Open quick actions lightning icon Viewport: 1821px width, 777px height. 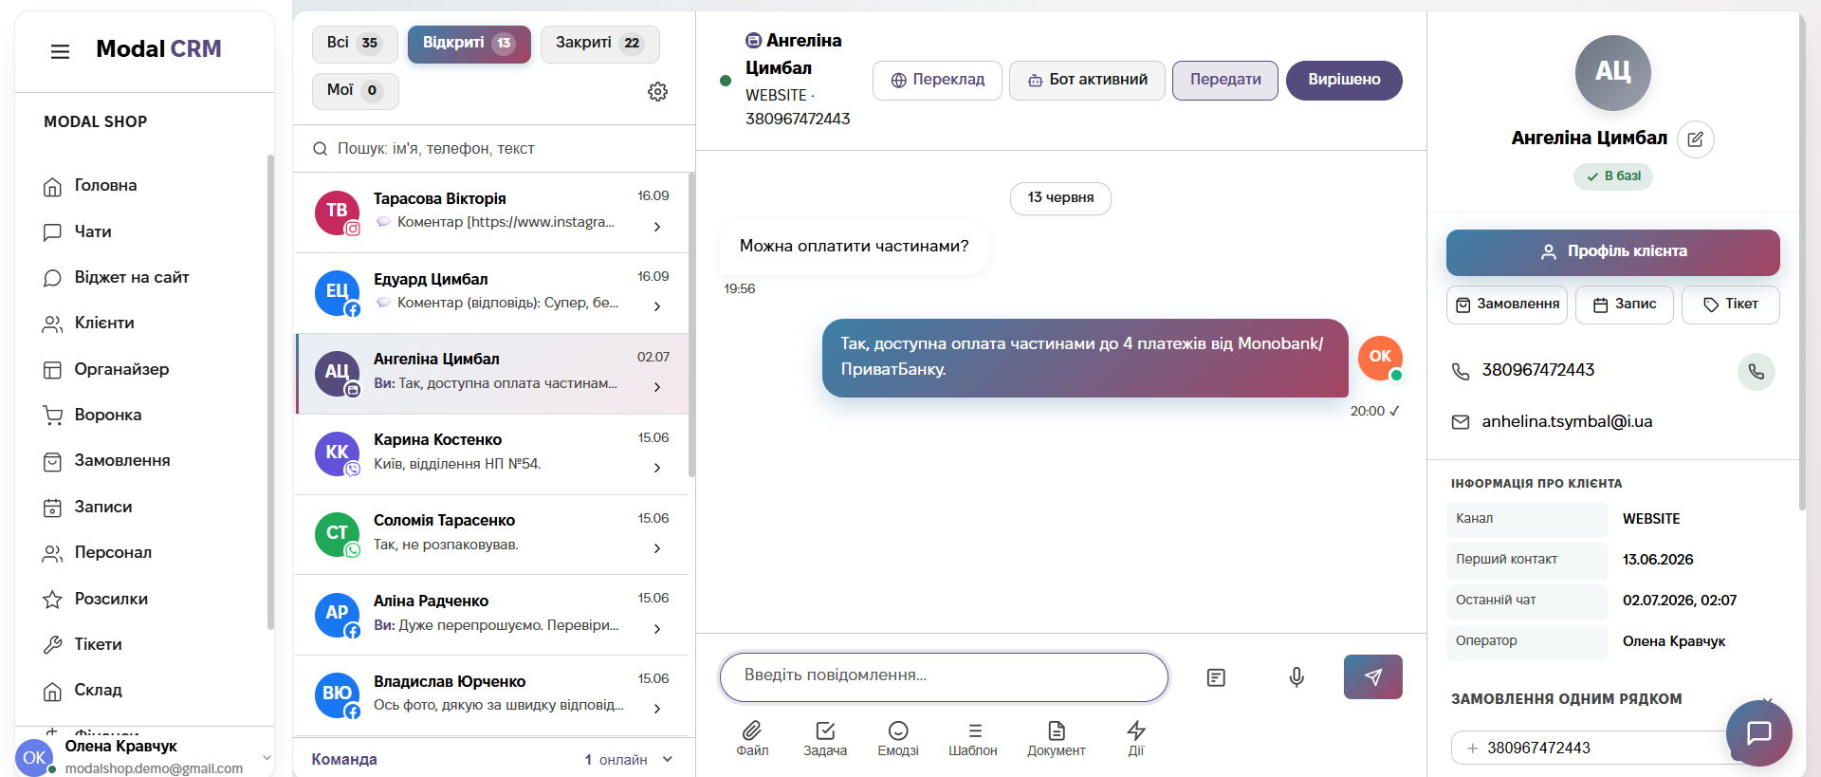point(1136,737)
